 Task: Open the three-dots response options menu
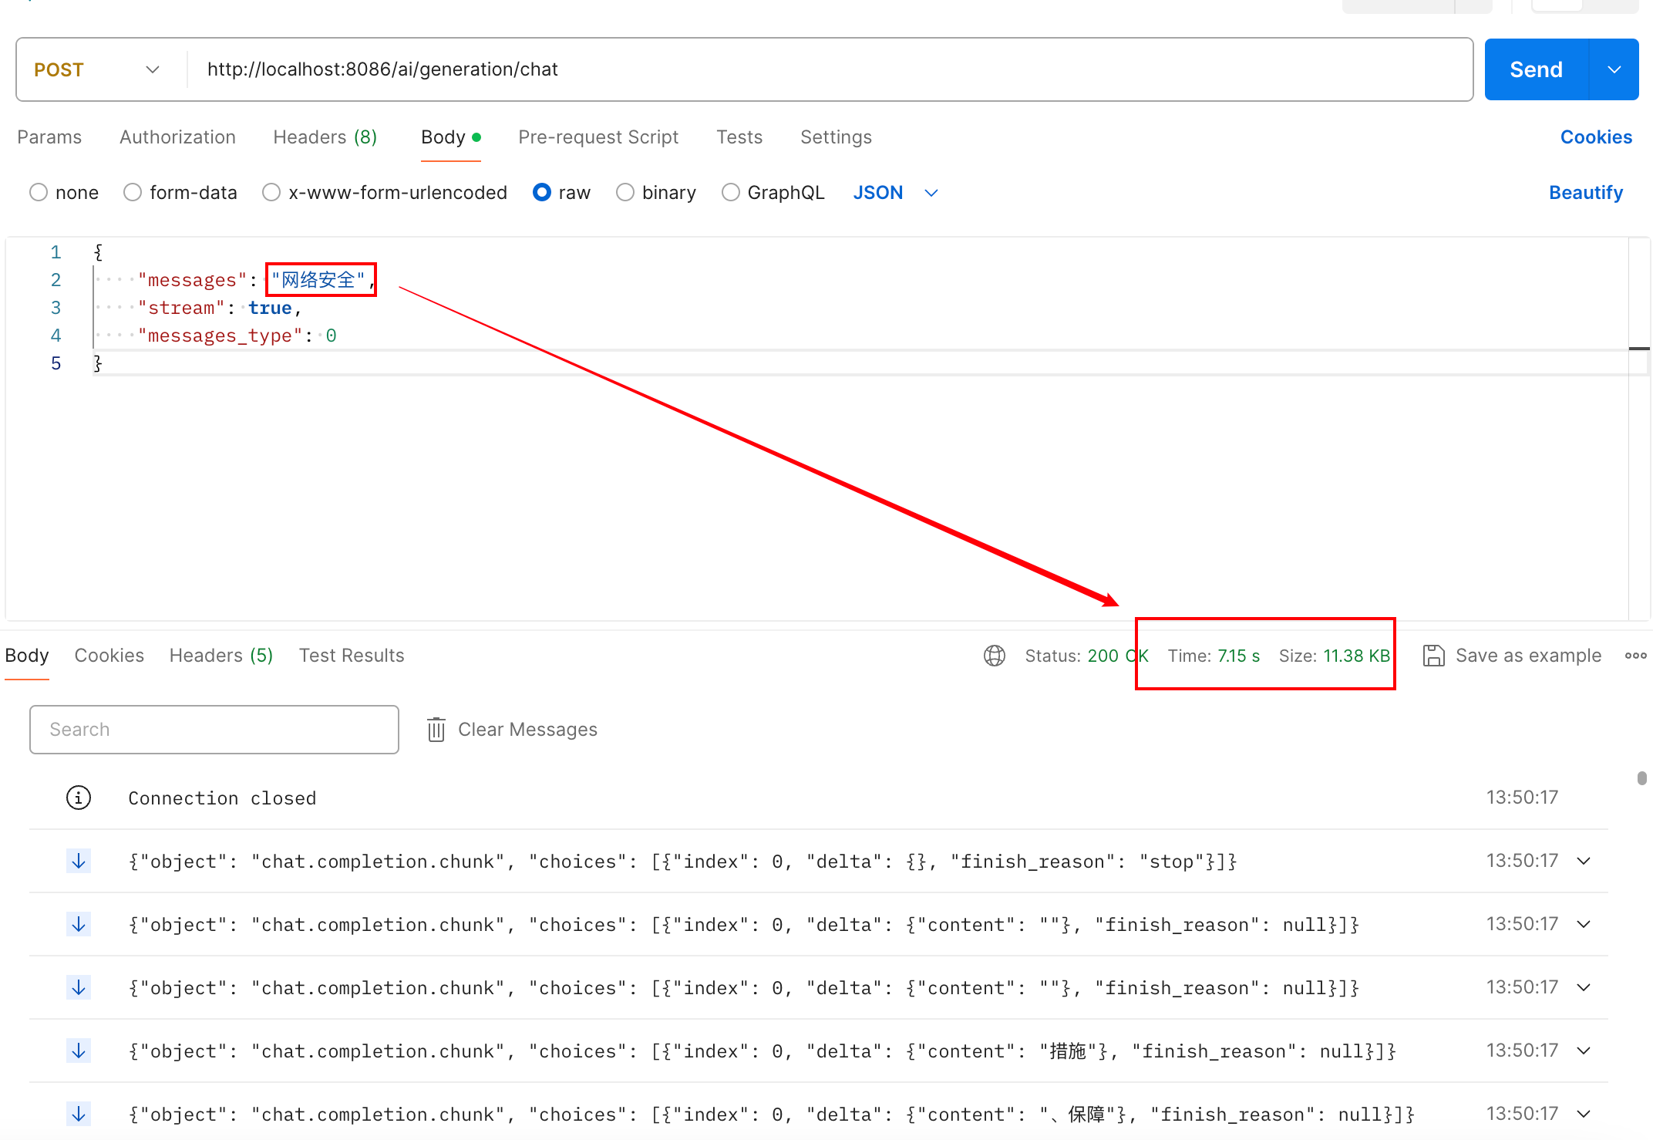pyautogui.click(x=1635, y=656)
